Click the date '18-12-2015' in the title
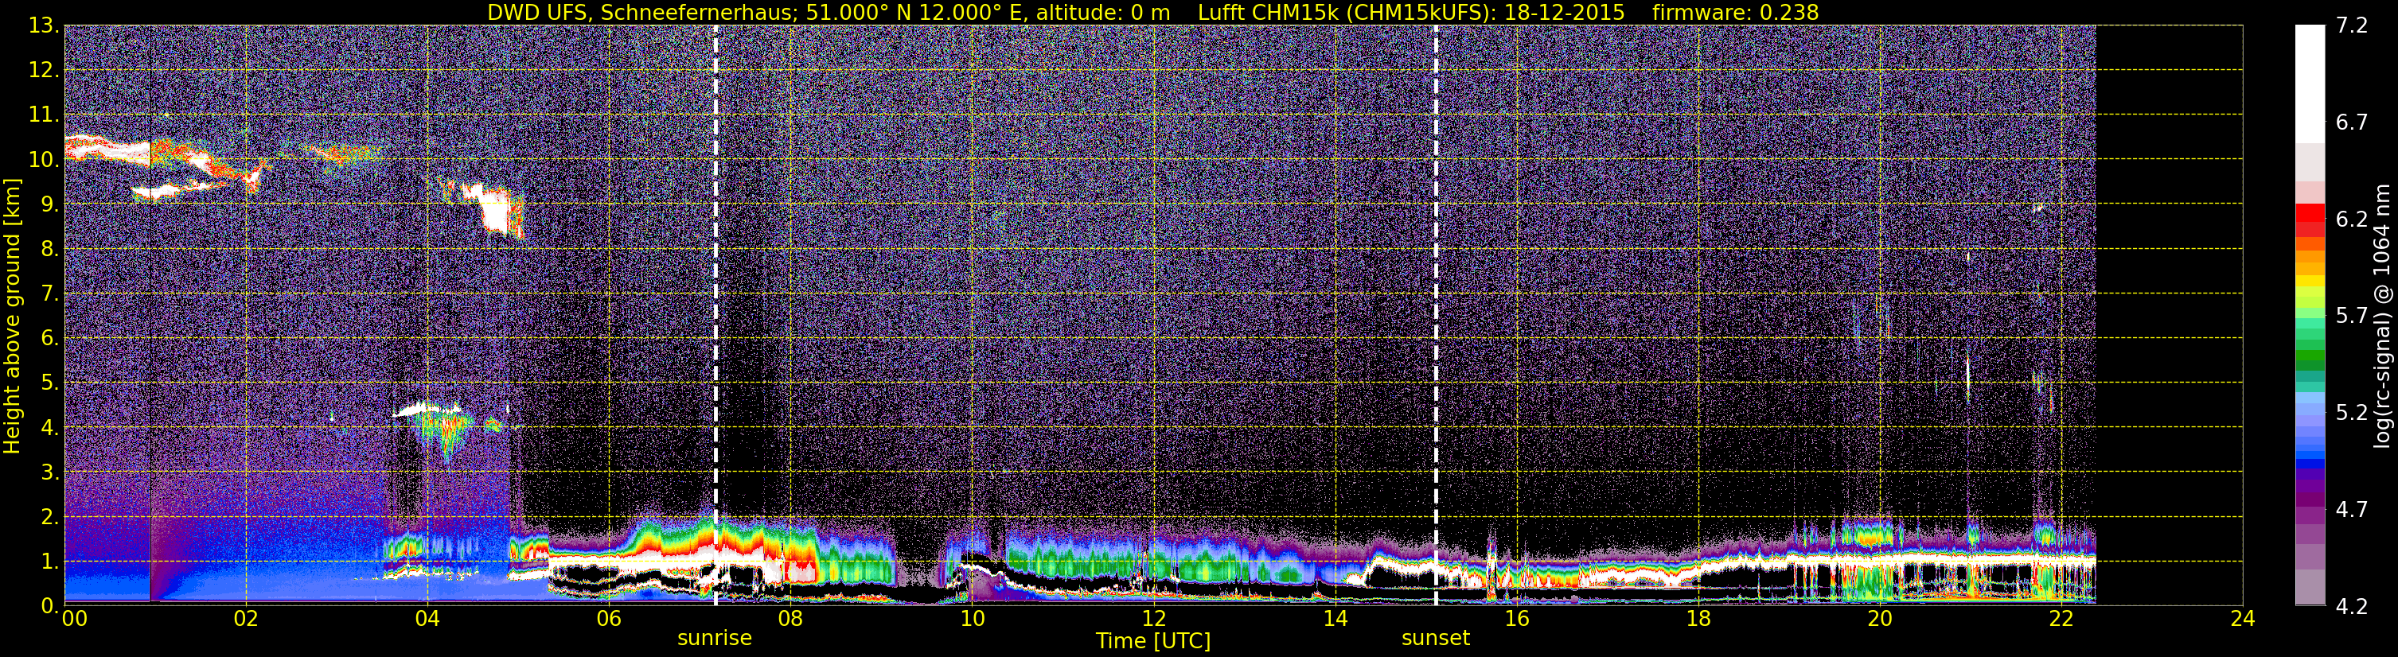2398x657 pixels. click(1564, 12)
